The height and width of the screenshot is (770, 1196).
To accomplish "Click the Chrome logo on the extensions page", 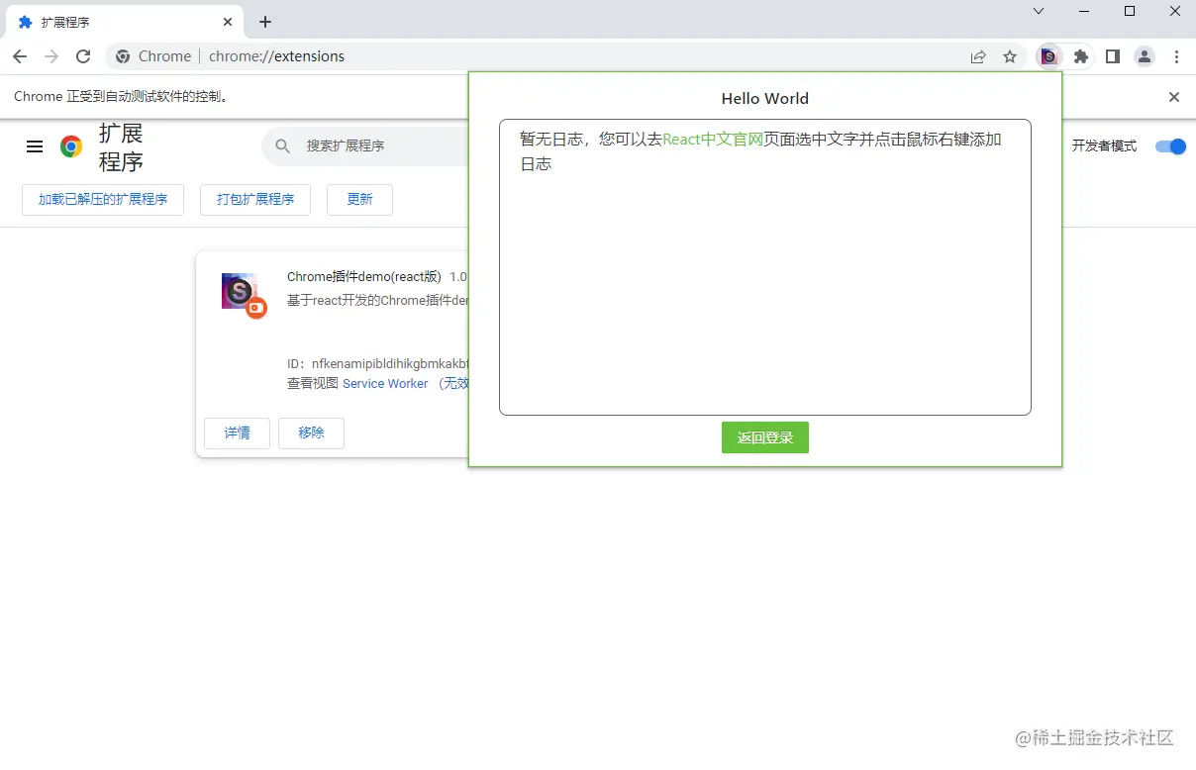I will [x=70, y=145].
